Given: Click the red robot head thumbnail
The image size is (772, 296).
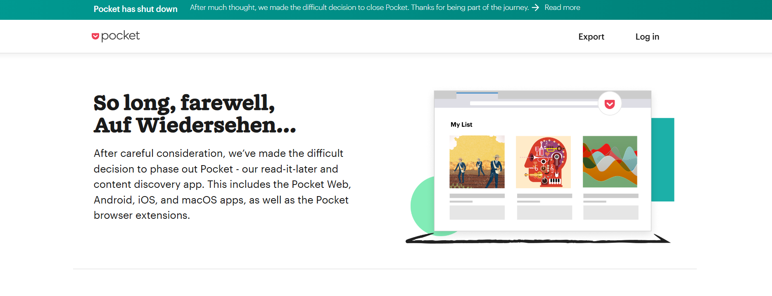Looking at the screenshot, I should pyautogui.click(x=544, y=162).
